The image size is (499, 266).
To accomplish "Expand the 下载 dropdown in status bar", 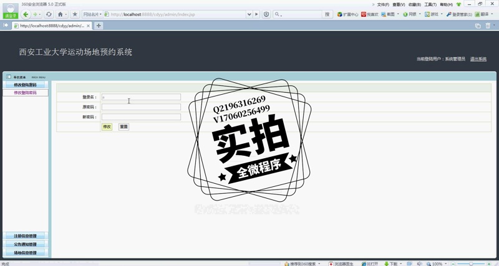I will (400, 264).
